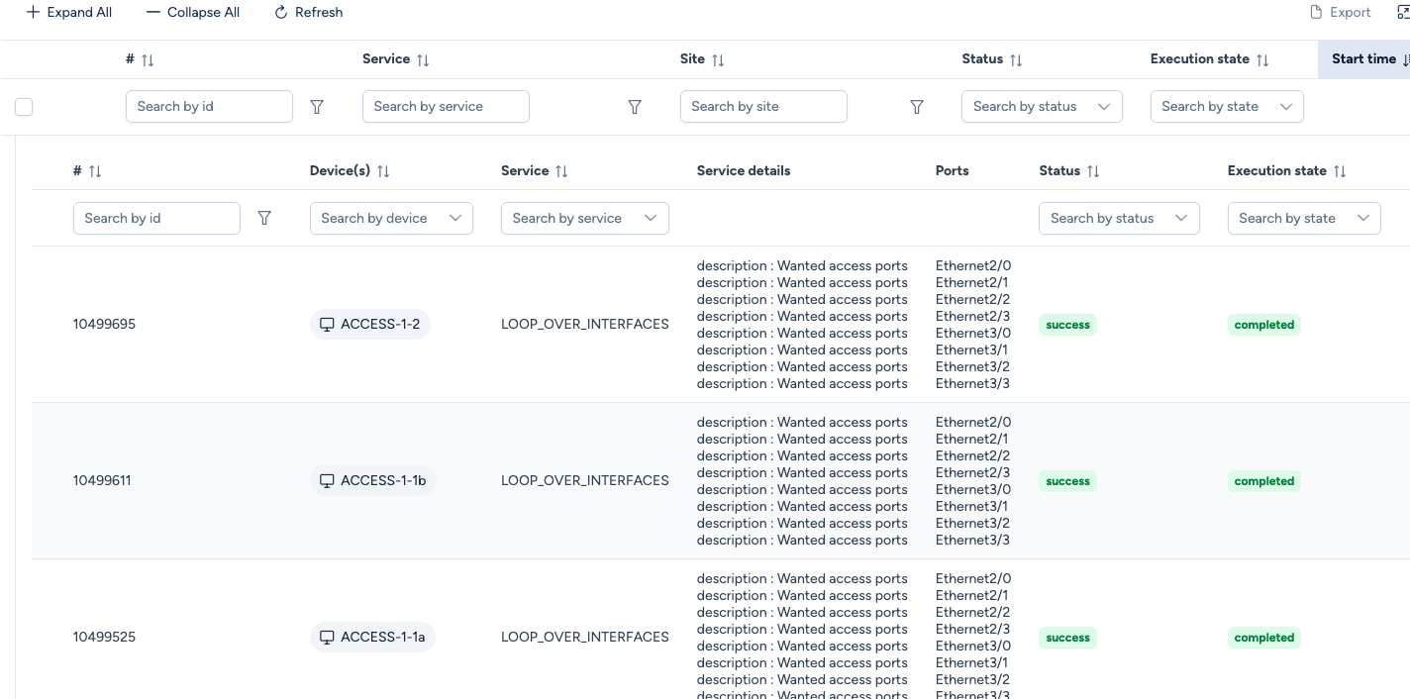The width and height of the screenshot is (1410, 699).
Task: Click the outer Search by site input
Action: pos(762,107)
